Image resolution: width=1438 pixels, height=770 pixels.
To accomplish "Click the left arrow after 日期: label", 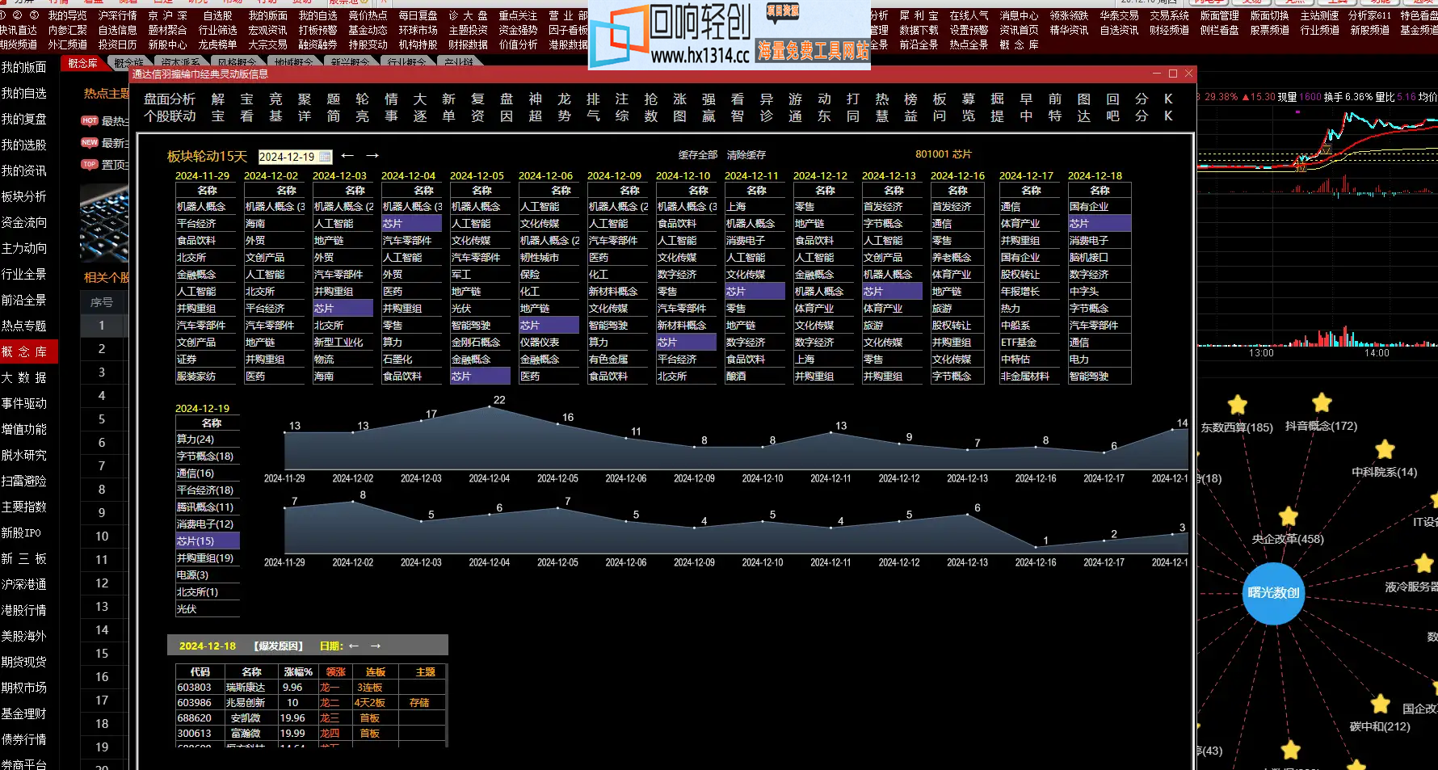I will pyautogui.click(x=354, y=646).
